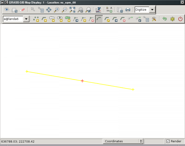
Task: Open the Coordinates status bar dropdown
Action: tap(141, 141)
